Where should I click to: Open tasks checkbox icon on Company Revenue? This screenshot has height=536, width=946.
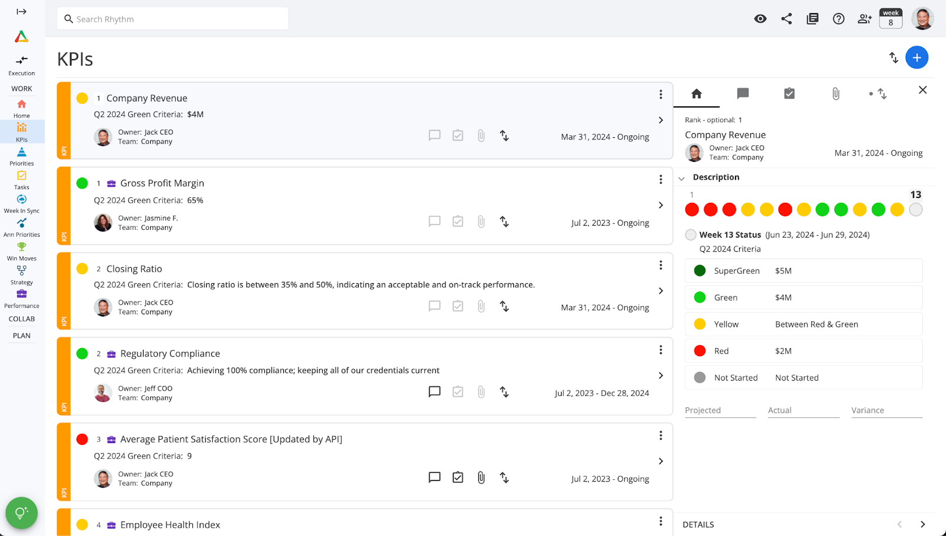pyautogui.click(x=458, y=135)
